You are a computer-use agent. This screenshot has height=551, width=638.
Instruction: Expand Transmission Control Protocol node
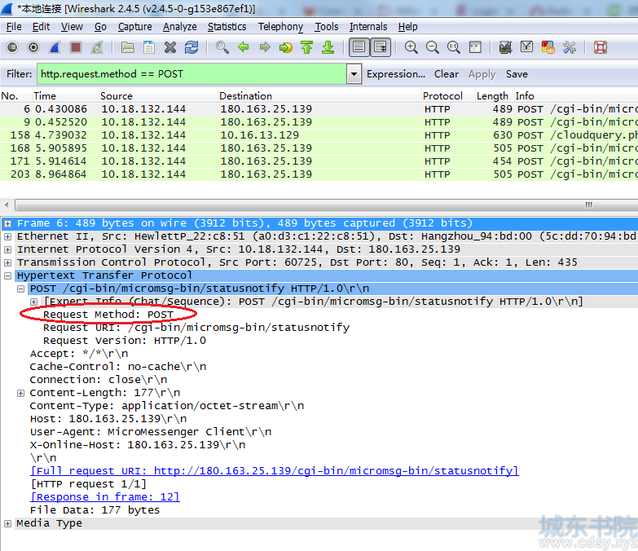pyautogui.click(x=7, y=262)
